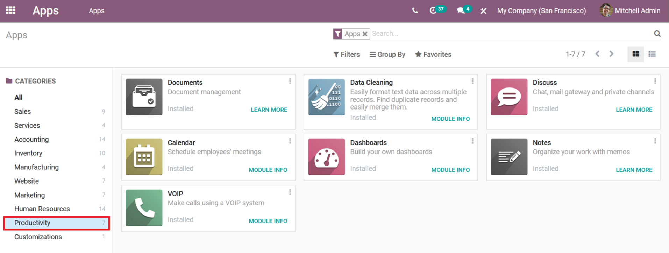The image size is (669, 253).
Task: Click the Dashboards app icon
Action: click(327, 157)
